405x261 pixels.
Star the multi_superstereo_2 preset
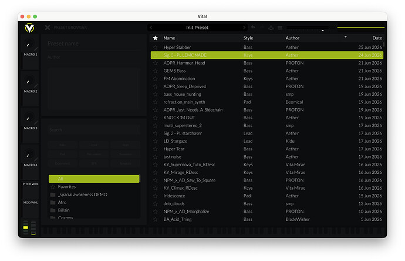155,125
